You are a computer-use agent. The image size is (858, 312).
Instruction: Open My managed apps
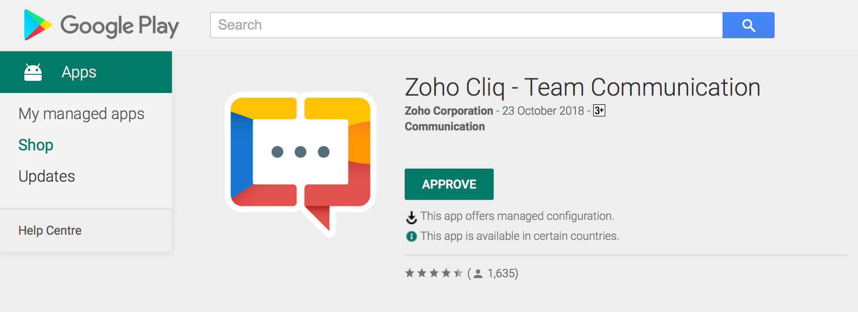click(x=81, y=114)
